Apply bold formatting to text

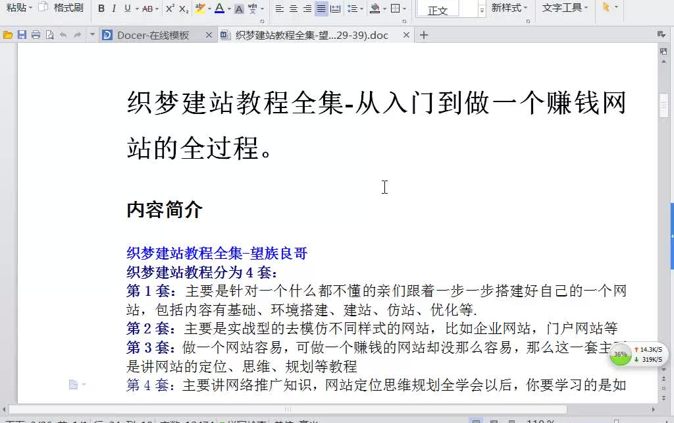101,9
